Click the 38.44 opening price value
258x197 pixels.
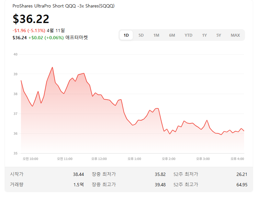click(78, 174)
